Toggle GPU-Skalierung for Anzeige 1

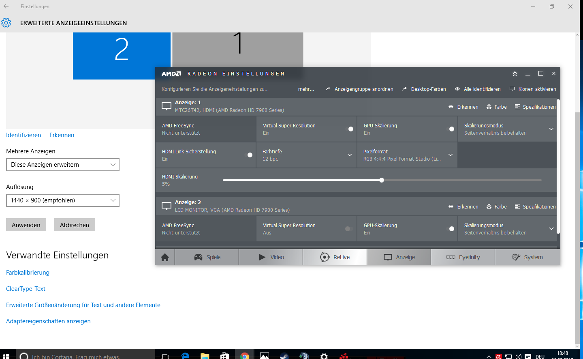click(451, 129)
